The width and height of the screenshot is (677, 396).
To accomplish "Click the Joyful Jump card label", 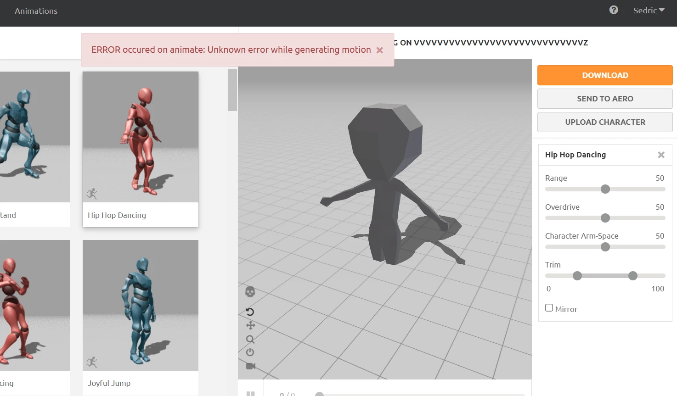I will tap(109, 383).
